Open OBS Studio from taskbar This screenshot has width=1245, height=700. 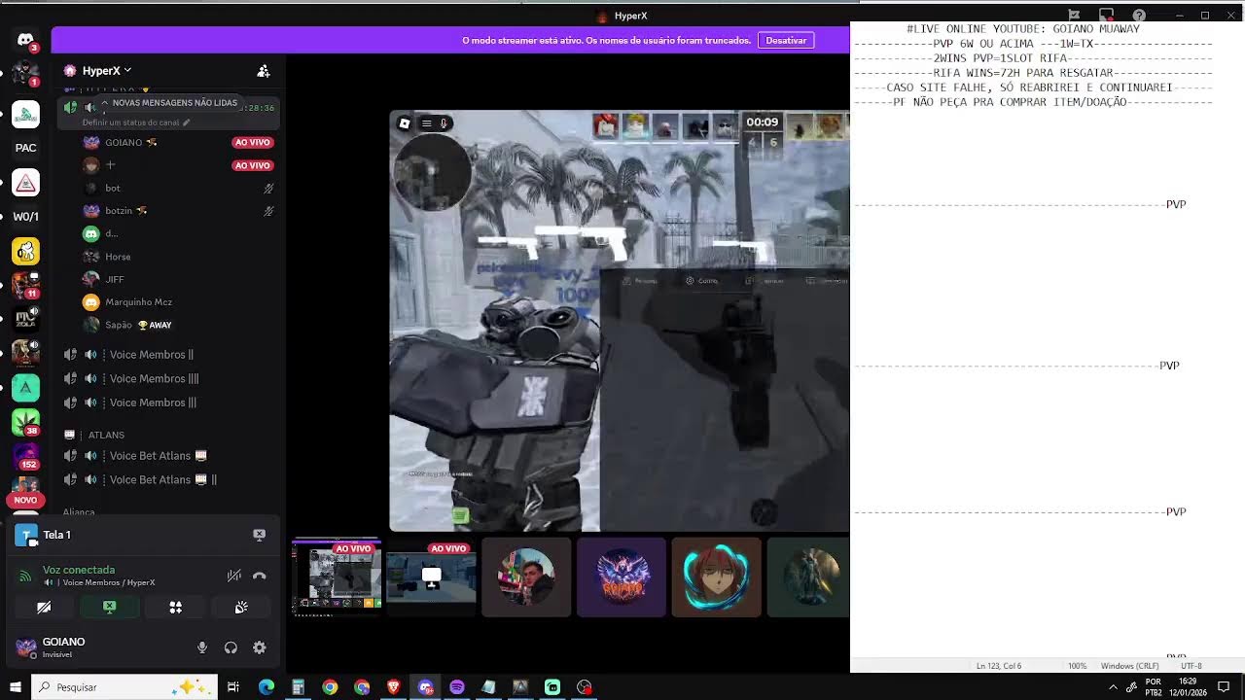pyautogui.click(x=585, y=687)
